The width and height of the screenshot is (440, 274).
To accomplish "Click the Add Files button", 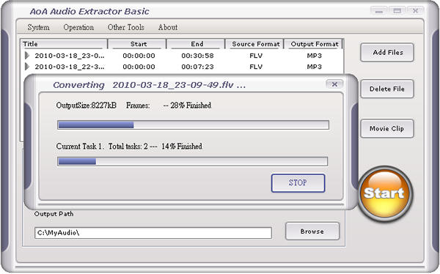I will click(387, 53).
